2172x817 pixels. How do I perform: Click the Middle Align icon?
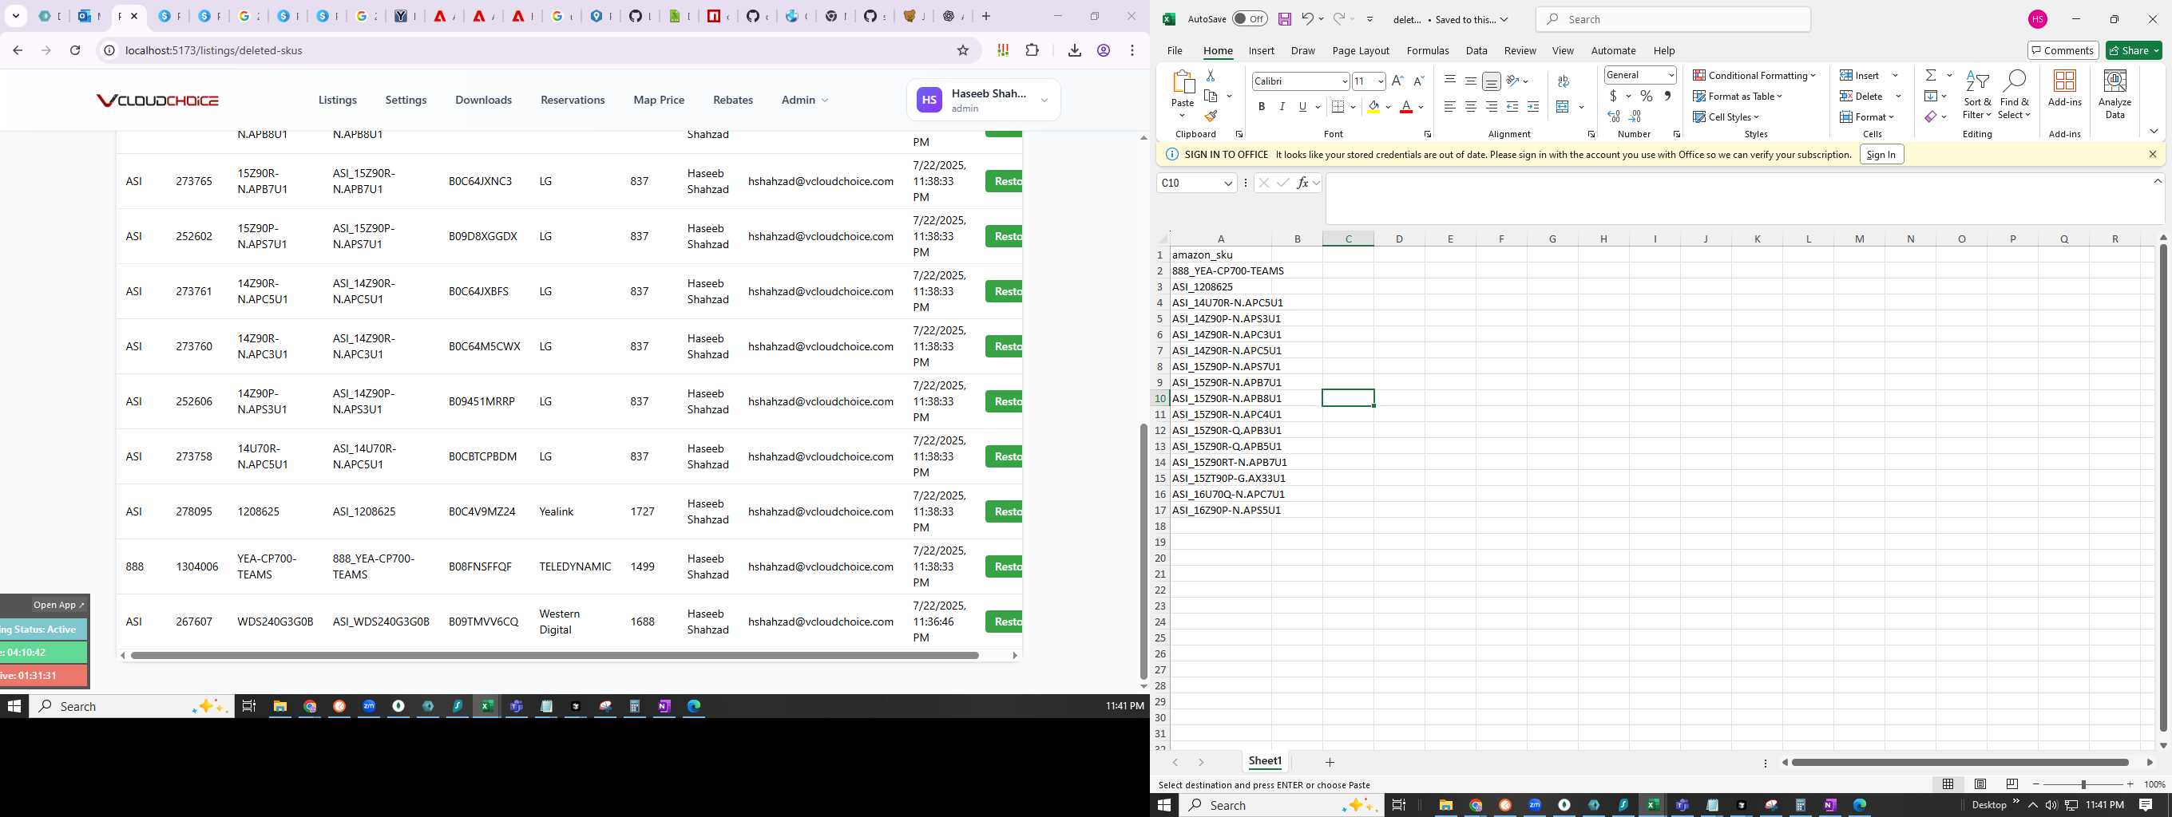(1470, 81)
